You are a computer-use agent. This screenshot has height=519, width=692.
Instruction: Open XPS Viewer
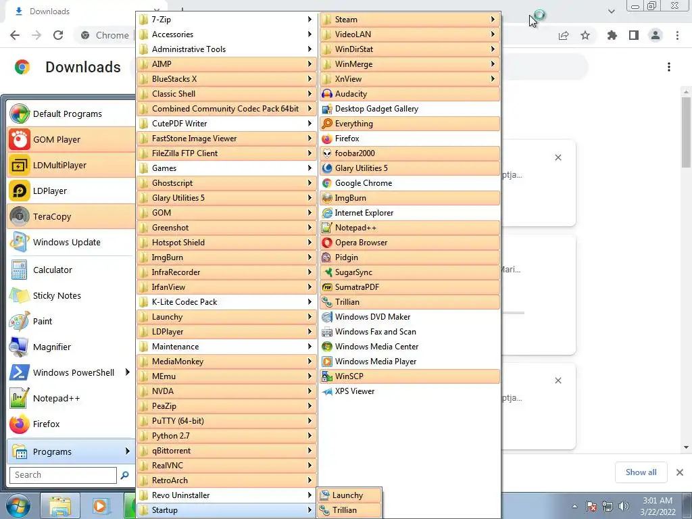tap(410, 391)
